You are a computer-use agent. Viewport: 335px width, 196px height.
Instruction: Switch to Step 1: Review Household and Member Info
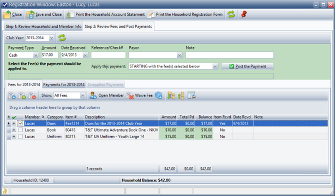coord(43,27)
